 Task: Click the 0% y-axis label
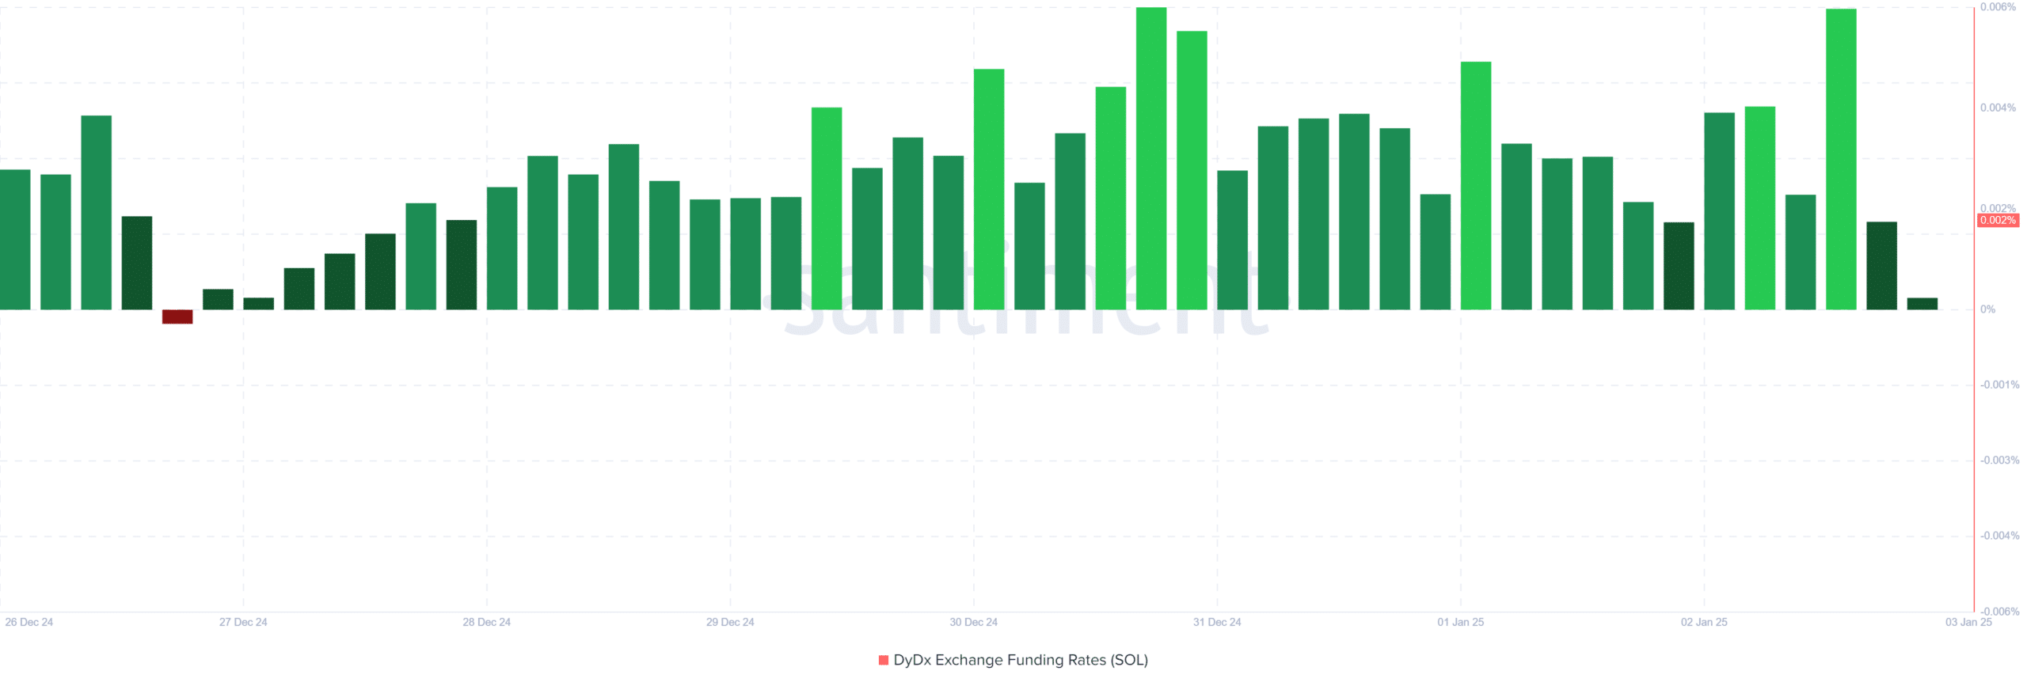pyautogui.click(x=1987, y=309)
